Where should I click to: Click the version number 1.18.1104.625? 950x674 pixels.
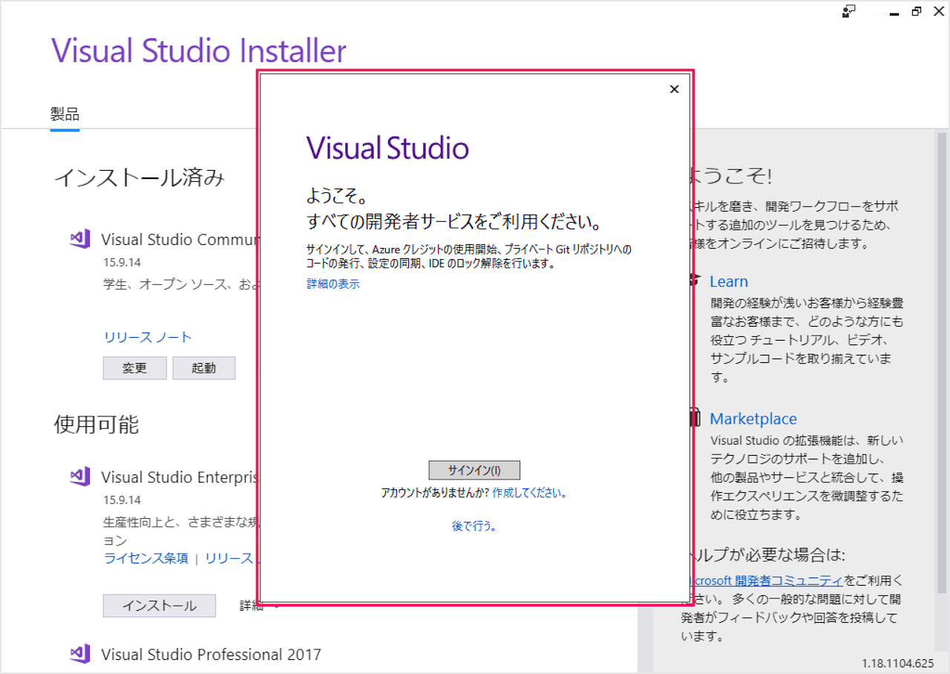pyautogui.click(x=897, y=663)
